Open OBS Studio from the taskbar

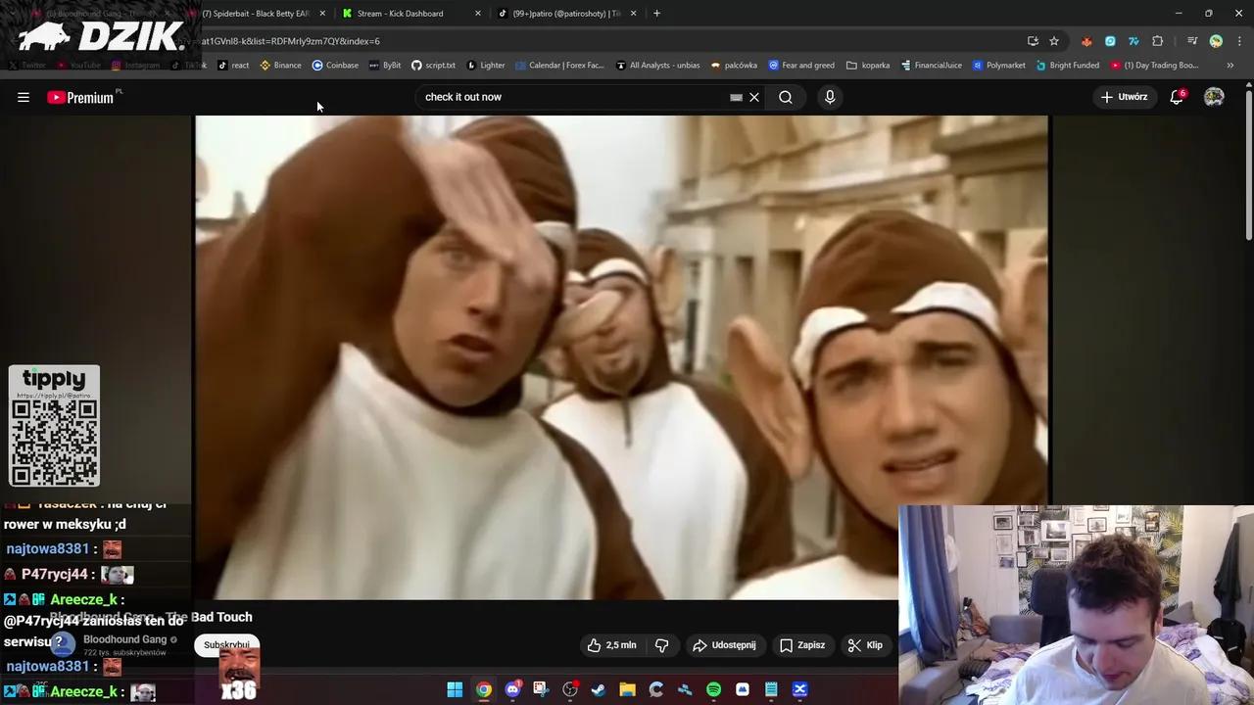tap(570, 689)
